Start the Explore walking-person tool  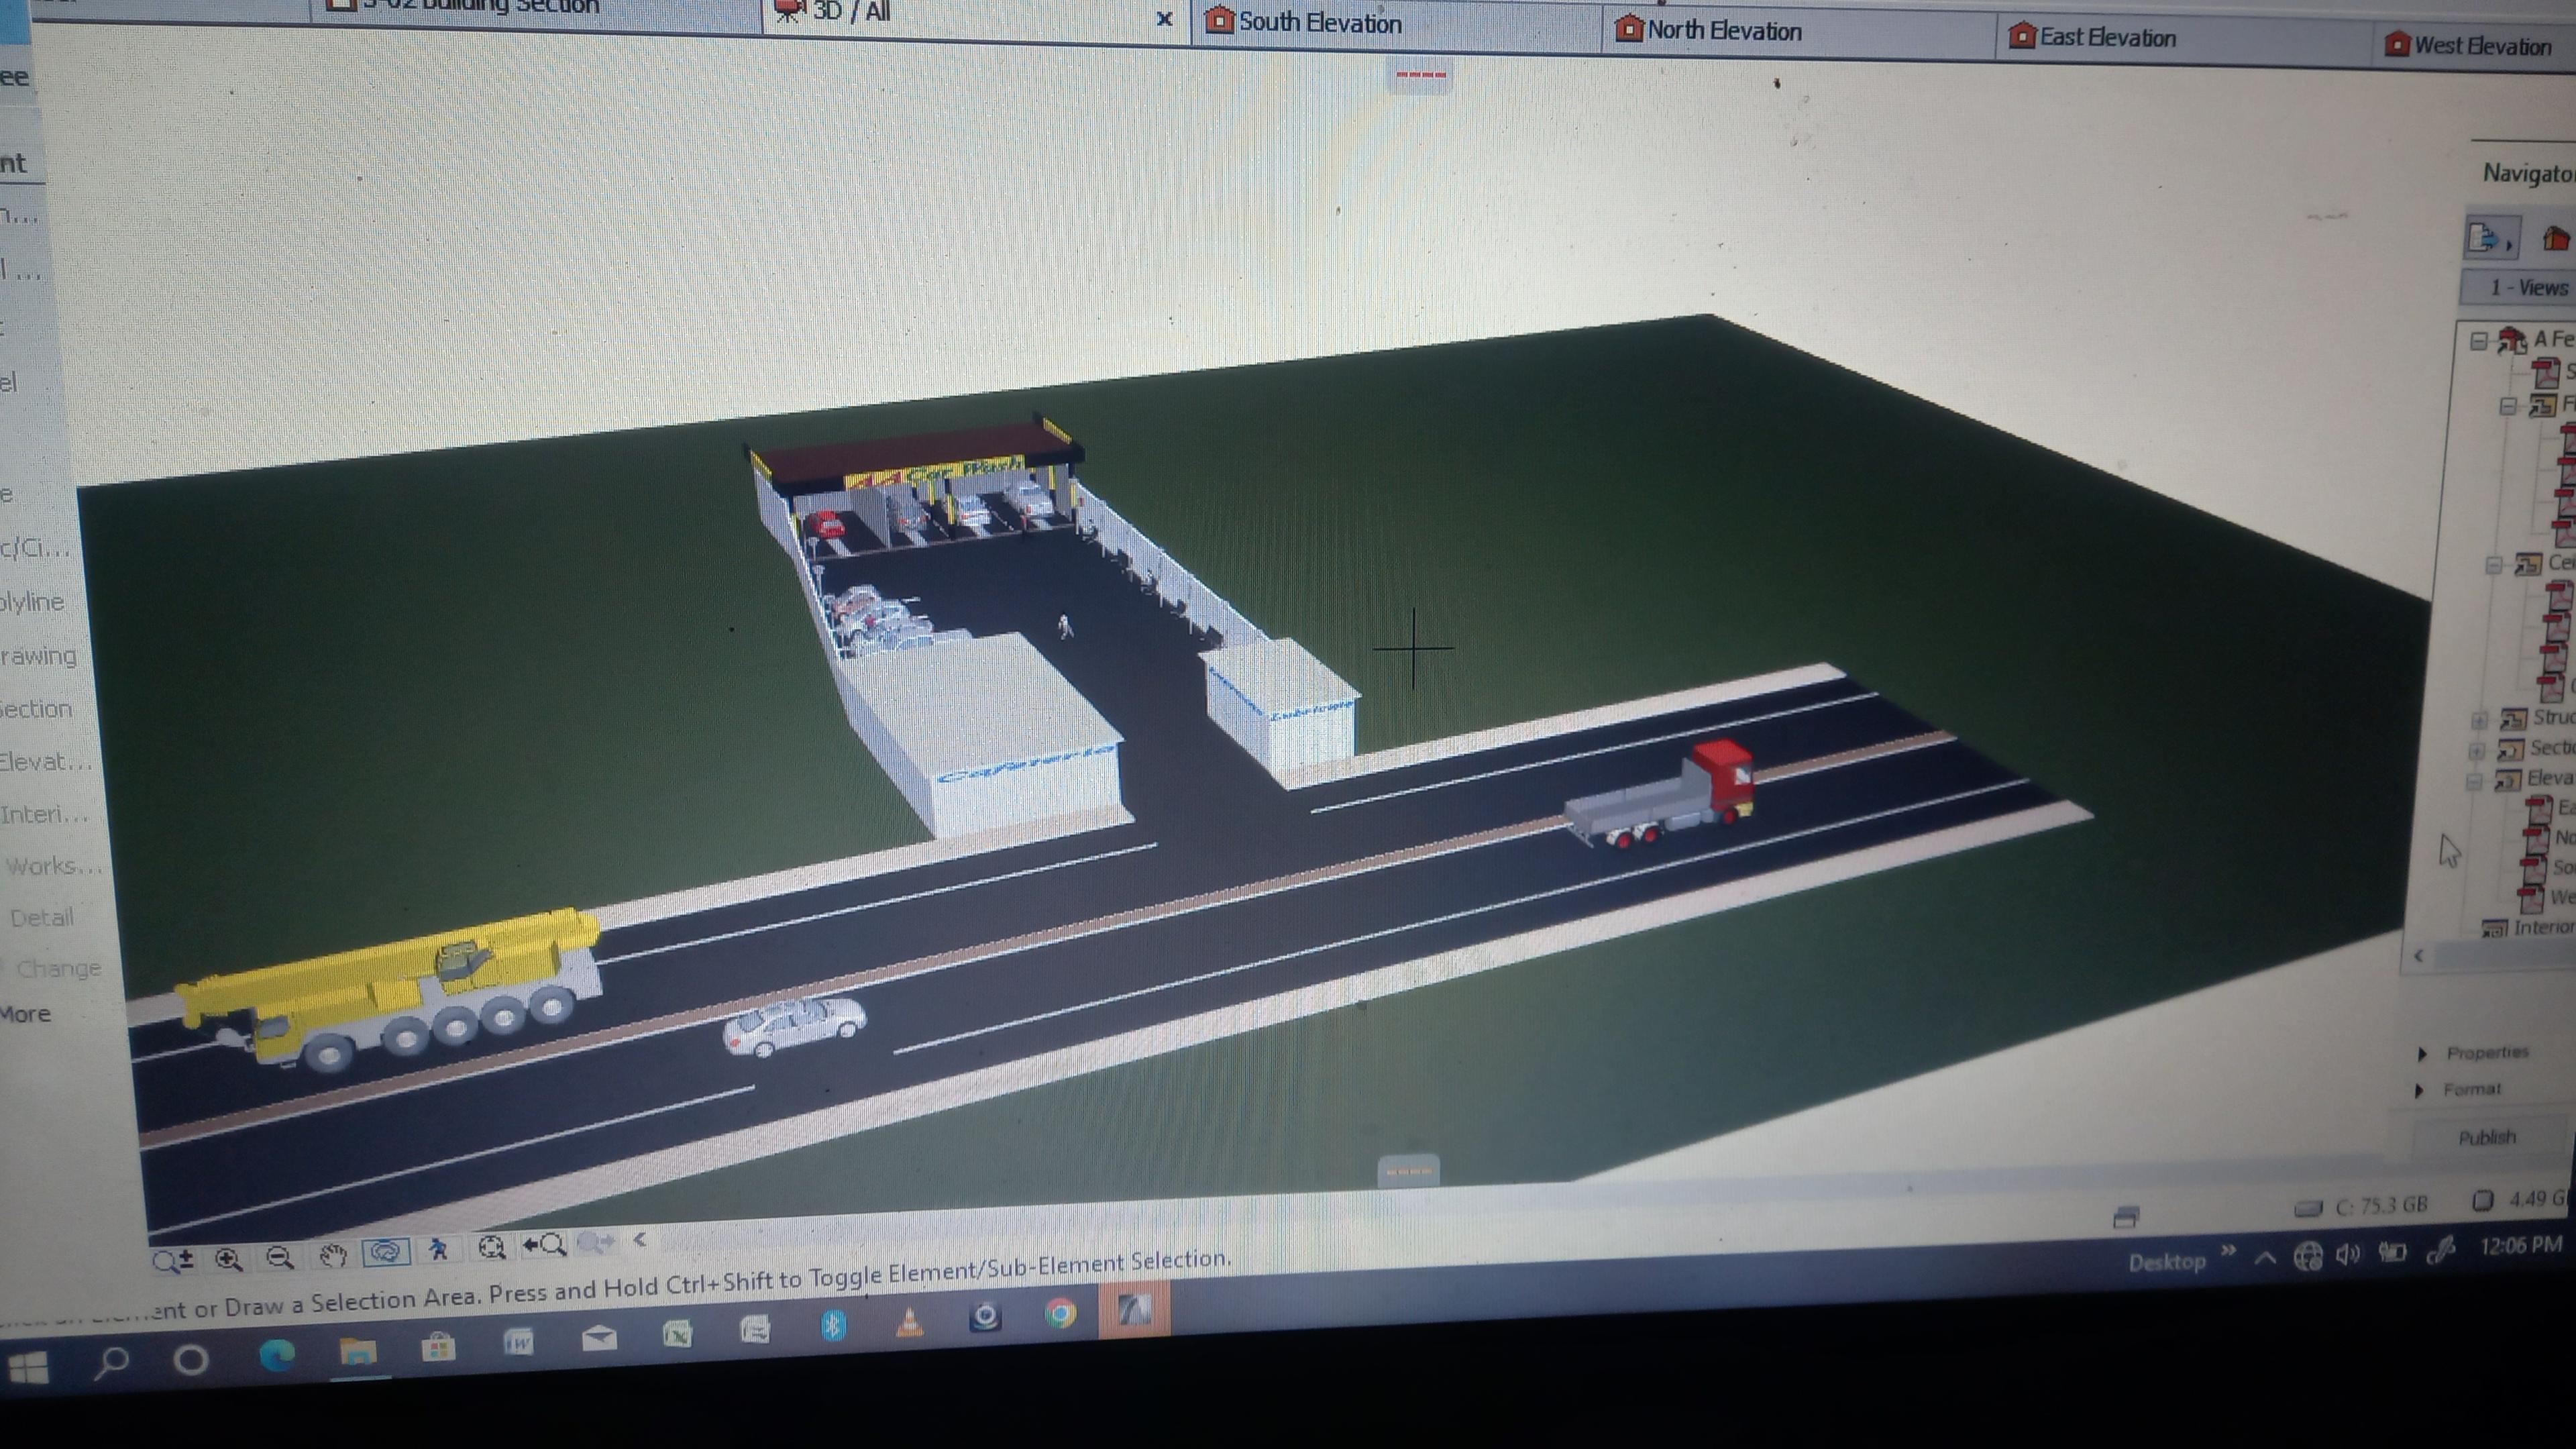pyautogui.click(x=438, y=1249)
